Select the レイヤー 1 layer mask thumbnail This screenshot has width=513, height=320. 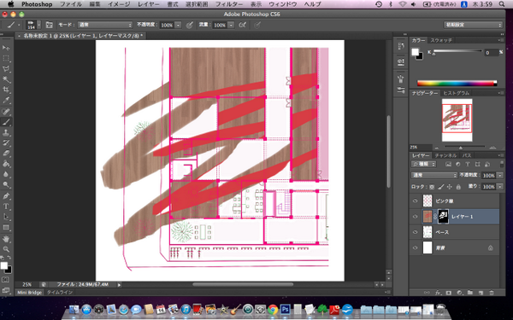point(443,217)
